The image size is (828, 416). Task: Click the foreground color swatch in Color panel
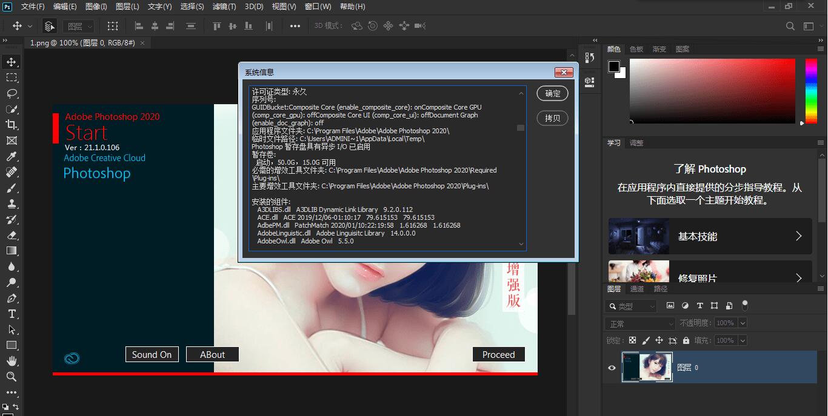pyautogui.click(x=614, y=67)
